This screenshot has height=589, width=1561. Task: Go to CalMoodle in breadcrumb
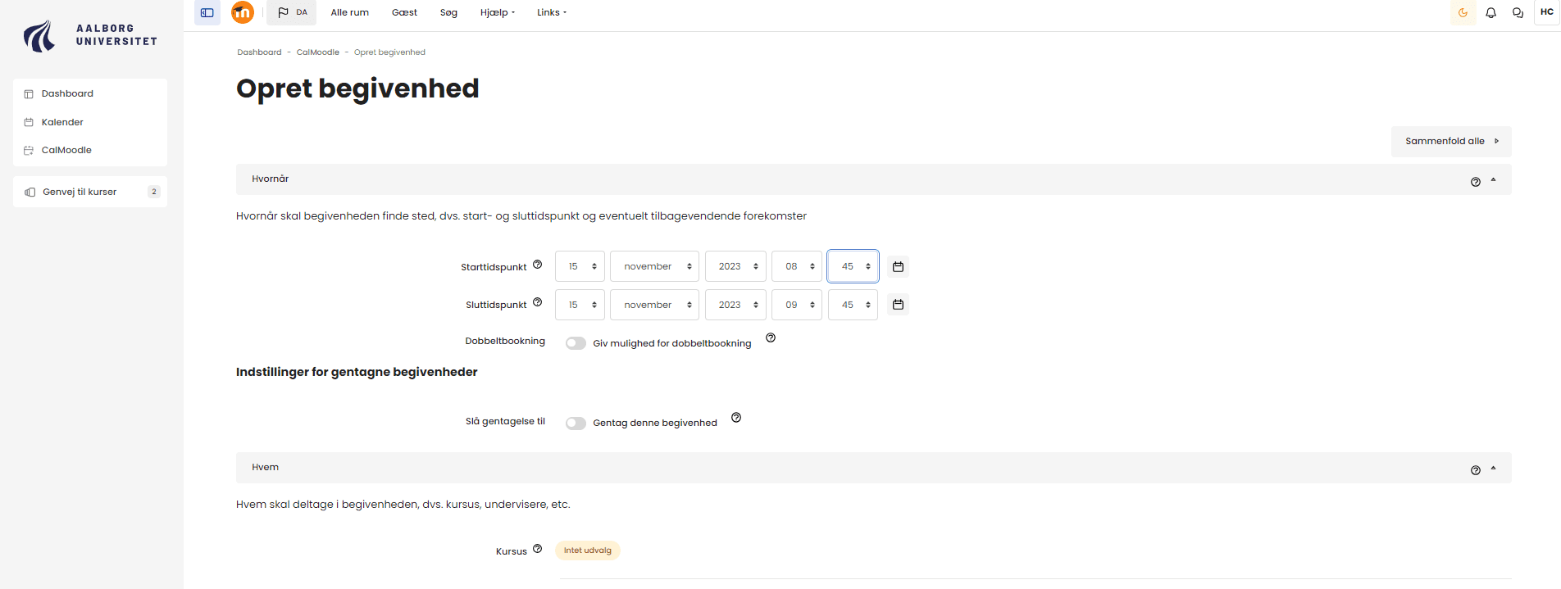(317, 52)
